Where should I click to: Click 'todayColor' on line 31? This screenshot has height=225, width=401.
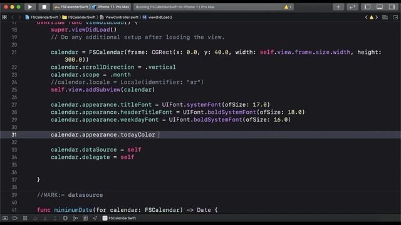click(x=138, y=135)
